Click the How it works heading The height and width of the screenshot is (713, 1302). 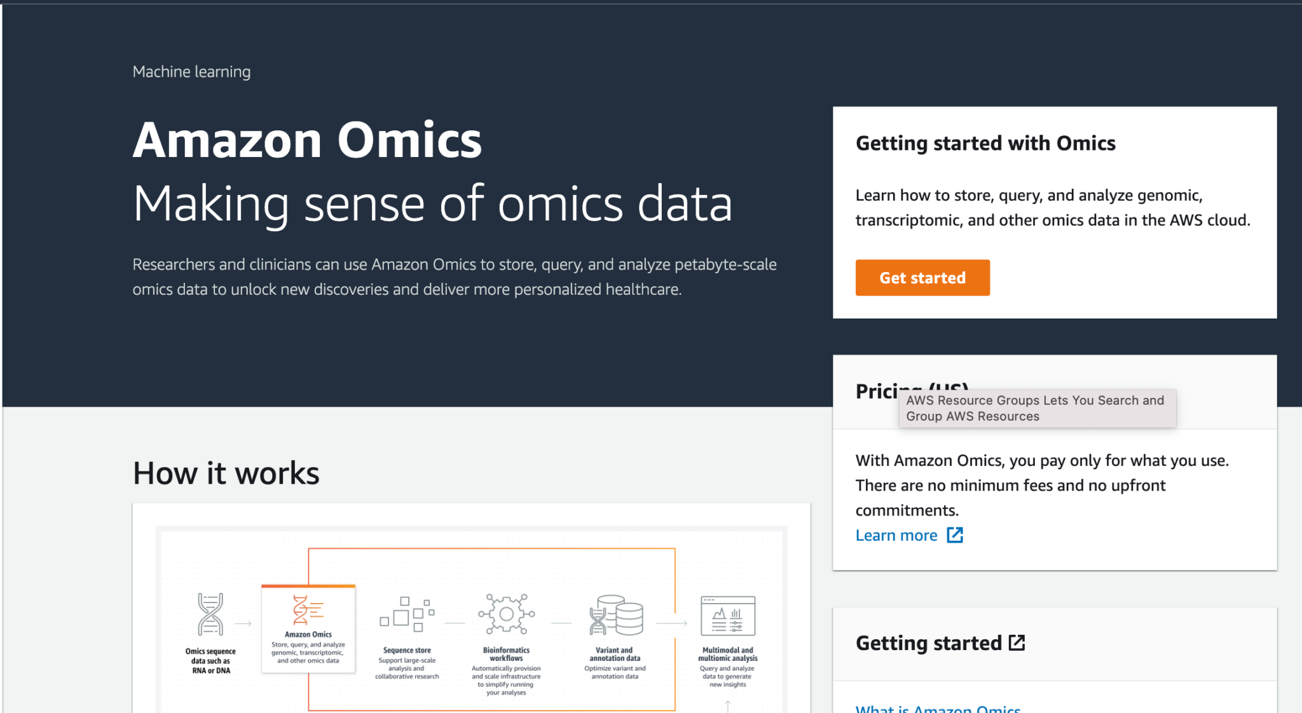[x=226, y=472]
